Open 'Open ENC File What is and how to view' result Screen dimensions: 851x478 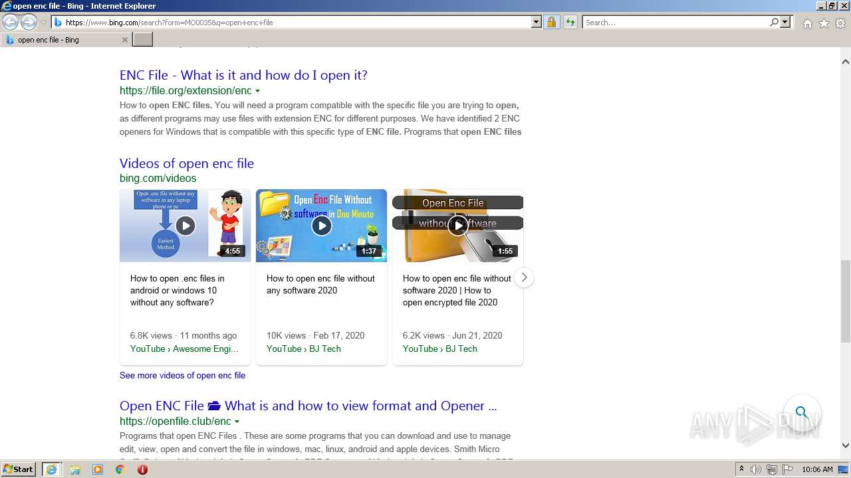coord(308,406)
